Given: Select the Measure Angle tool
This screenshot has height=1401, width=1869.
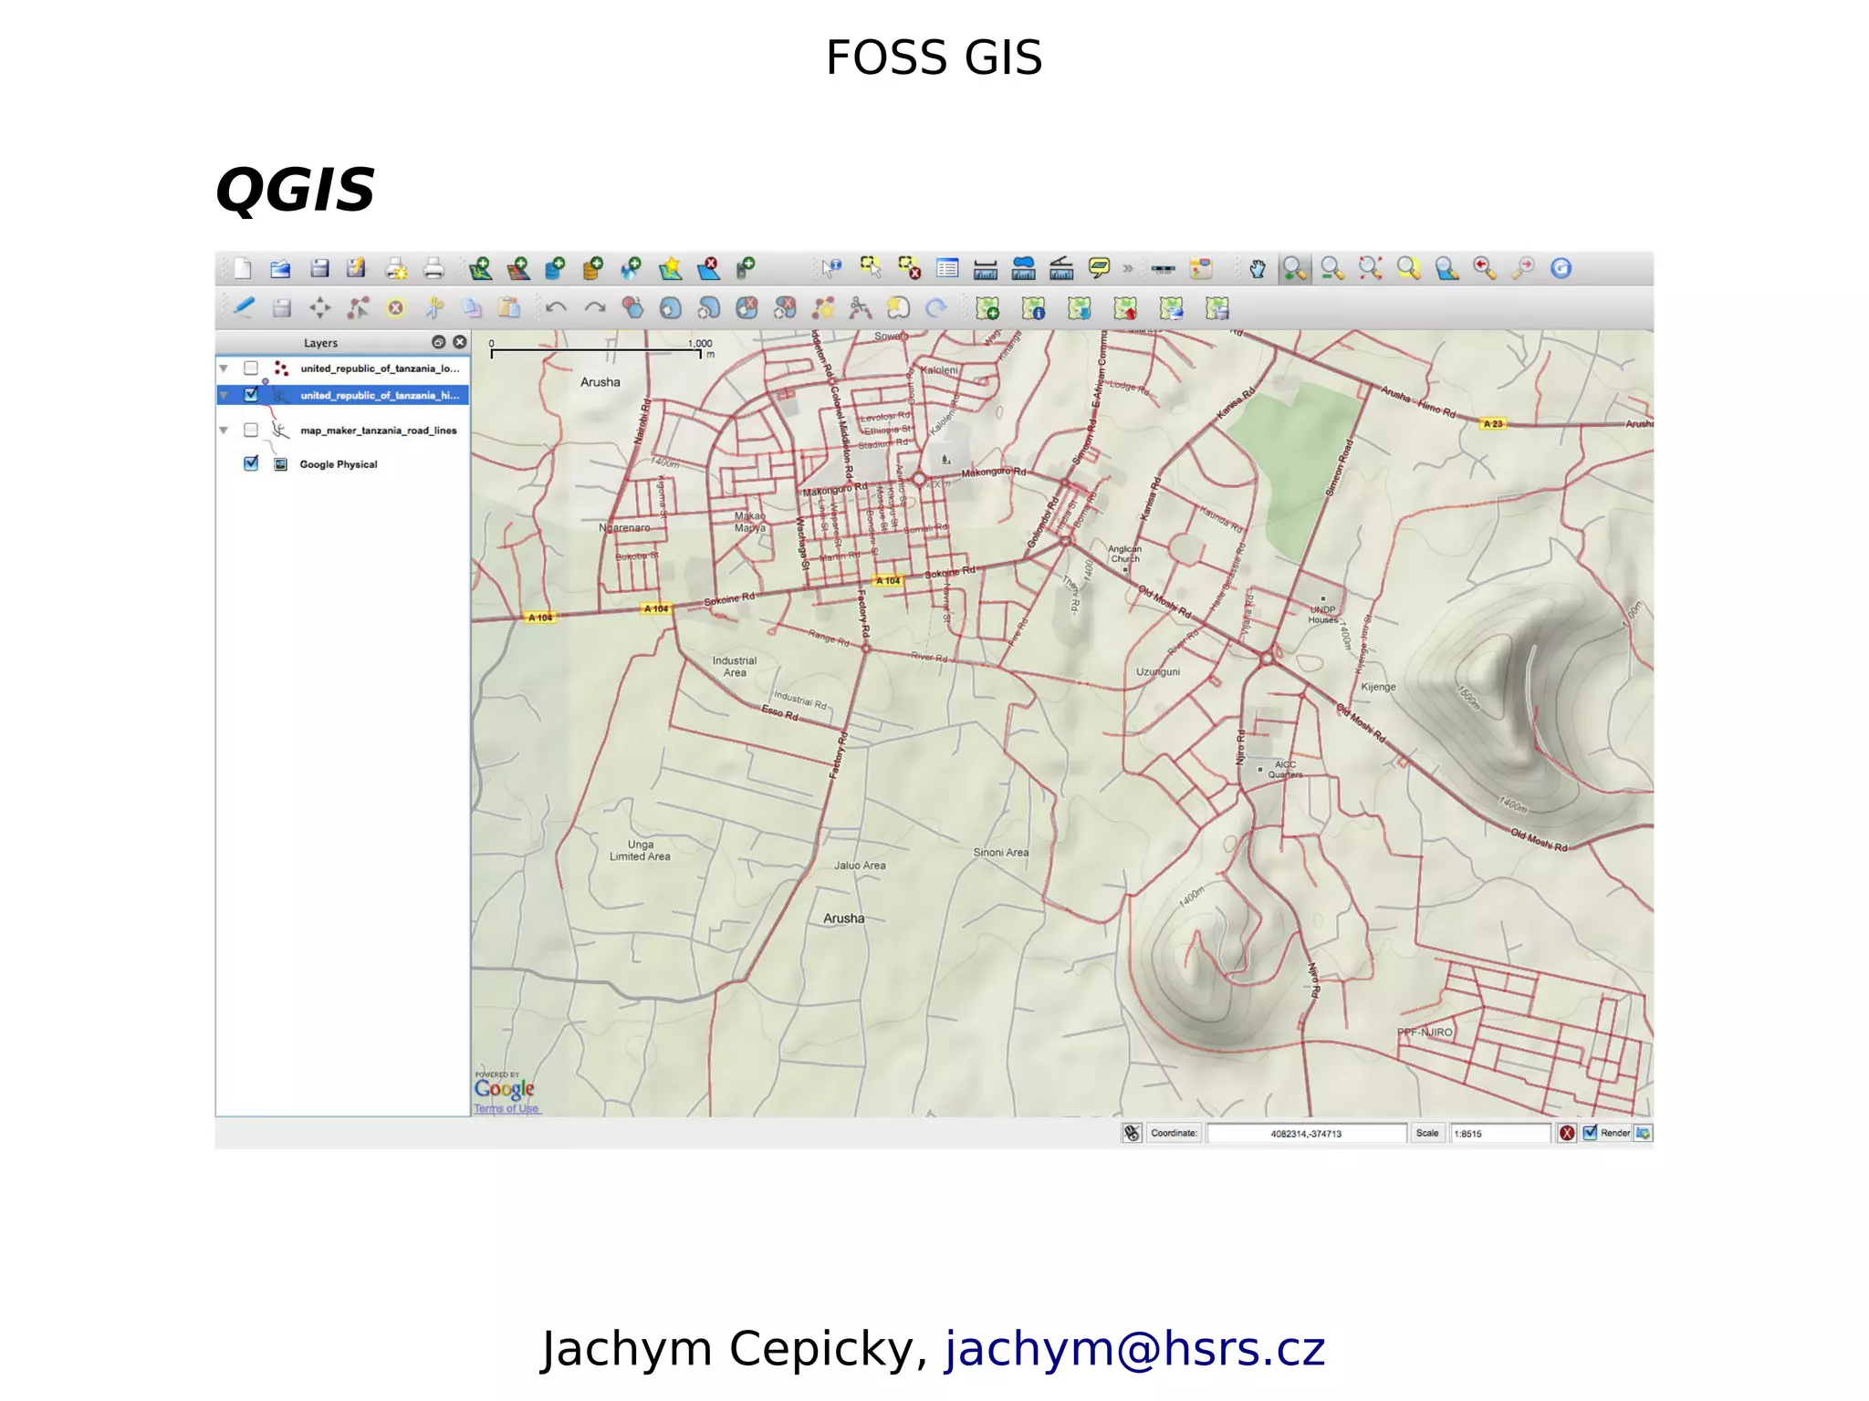Looking at the screenshot, I should pyautogui.click(x=1061, y=269).
